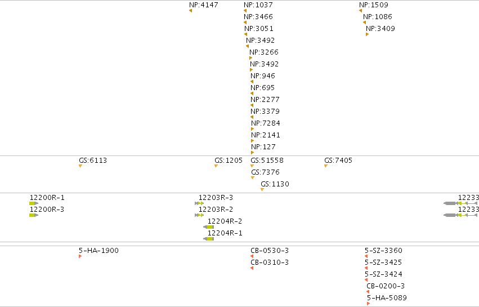Click the GS:7376 feature label
The width and height of the screenshot is (479, 307).
[265, 172]
